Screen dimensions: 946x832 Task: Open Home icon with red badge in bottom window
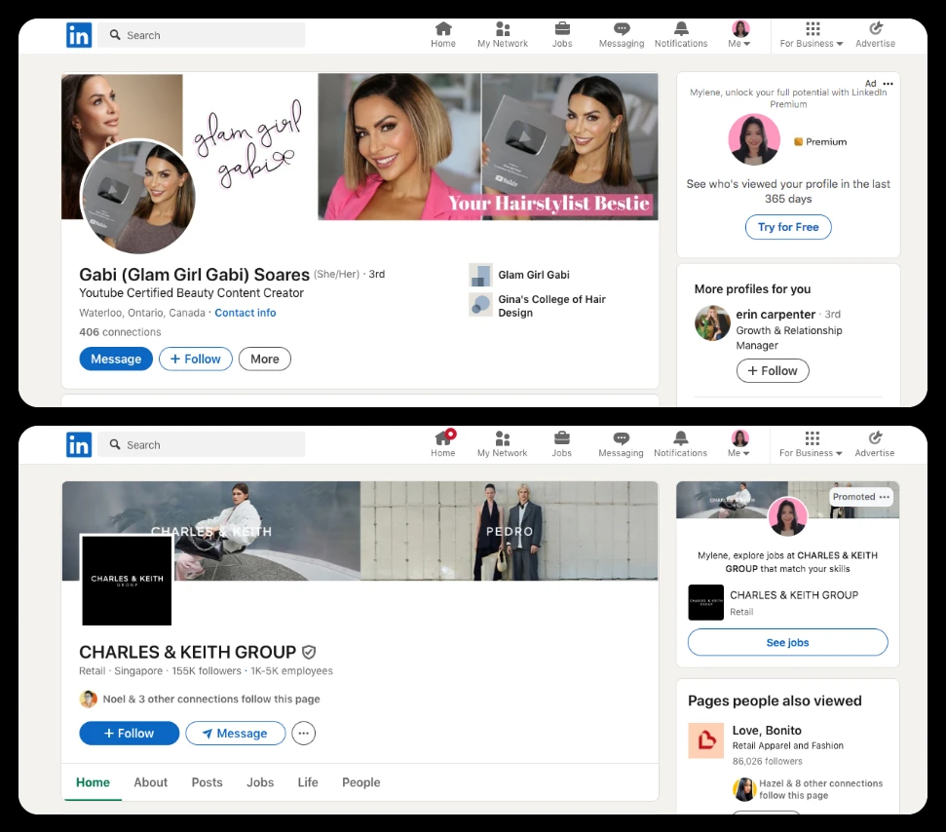coord(443,443)
